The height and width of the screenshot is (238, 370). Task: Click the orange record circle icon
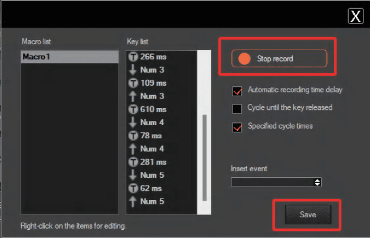(x=243, y=59)
